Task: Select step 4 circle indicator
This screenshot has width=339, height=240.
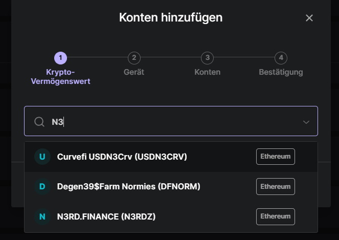Action: [281, 58]
